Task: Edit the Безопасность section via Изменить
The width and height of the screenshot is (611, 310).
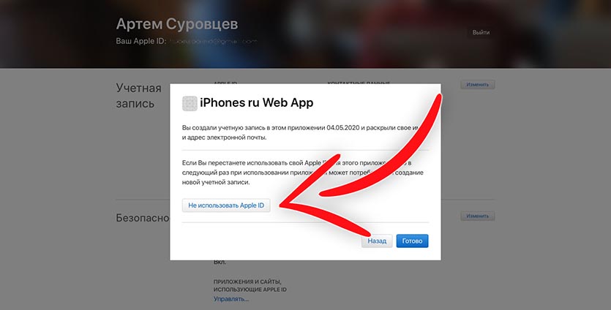Action: pyautogui.click(x=478, y=216)
